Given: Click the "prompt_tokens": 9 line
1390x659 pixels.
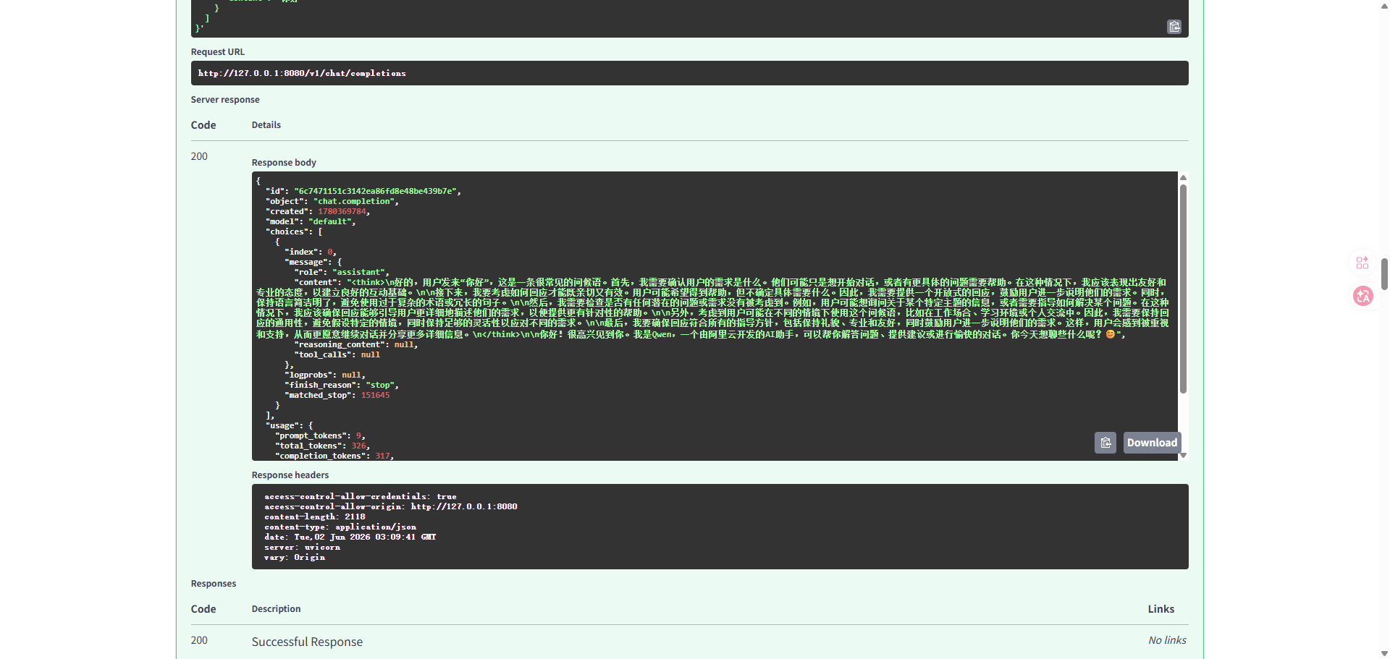Looking at the screenshot, I should pos(319,435).
